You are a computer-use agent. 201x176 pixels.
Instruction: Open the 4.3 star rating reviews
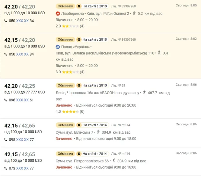tap(70, 112)
